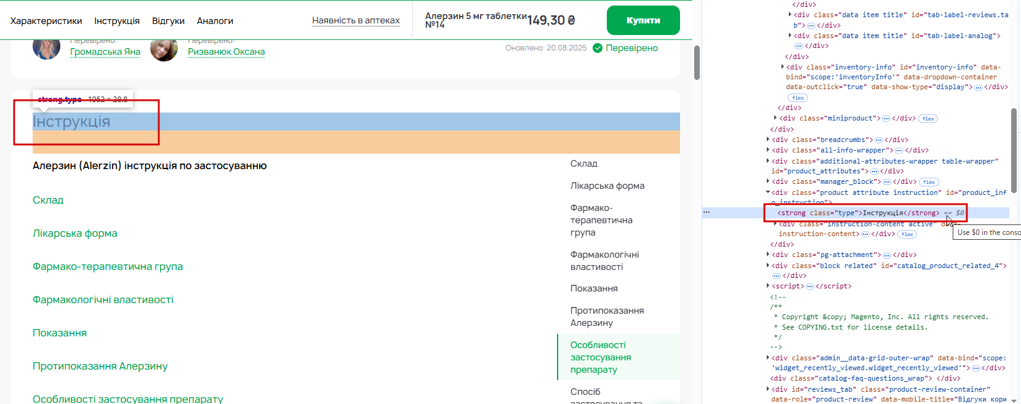Expand all-info-wrapper div node

pos(768,150)
